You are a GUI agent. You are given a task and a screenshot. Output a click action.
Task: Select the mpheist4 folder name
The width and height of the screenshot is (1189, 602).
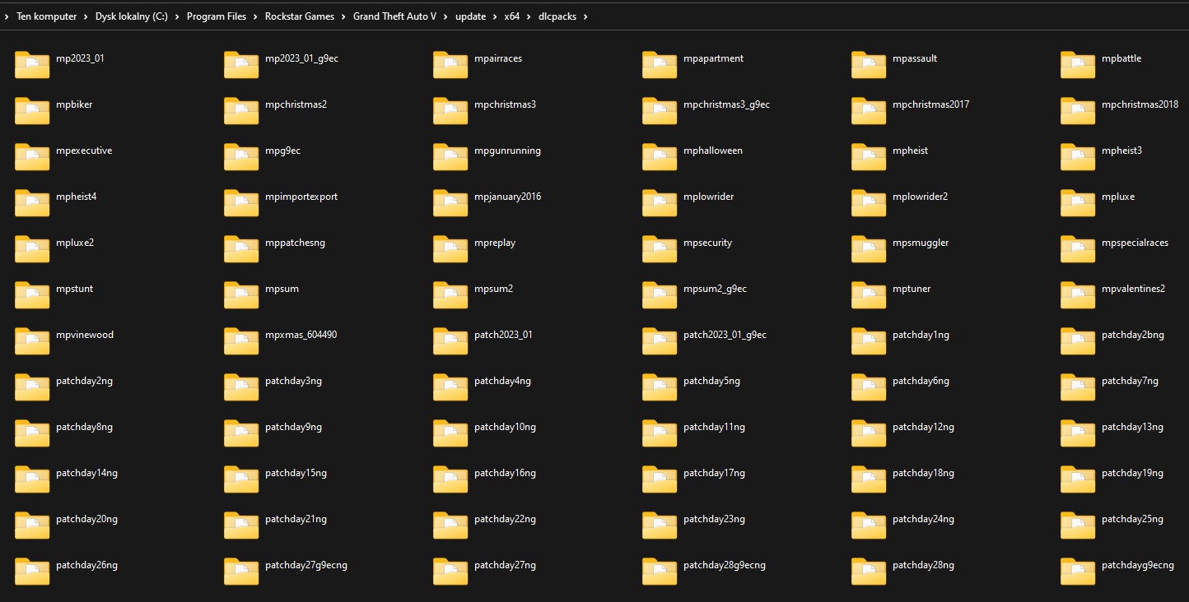[x=76, y=197]
